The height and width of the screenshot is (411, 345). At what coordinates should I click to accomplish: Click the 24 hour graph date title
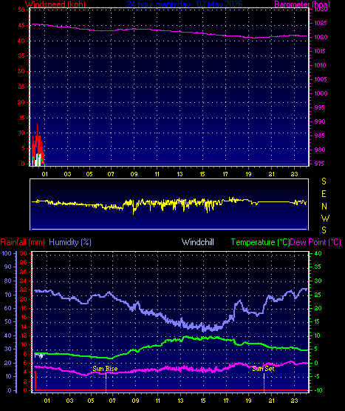(185, 4)
